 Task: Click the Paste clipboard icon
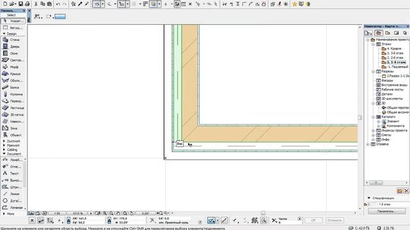pos(49,4)
